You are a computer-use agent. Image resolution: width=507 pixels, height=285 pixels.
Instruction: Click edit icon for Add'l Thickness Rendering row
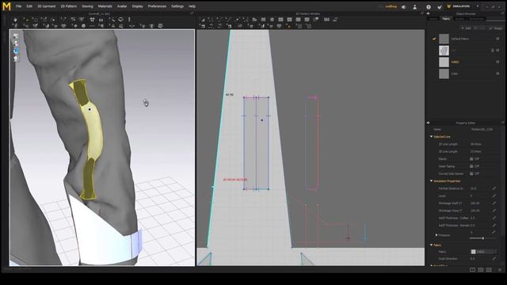[494, 225]
